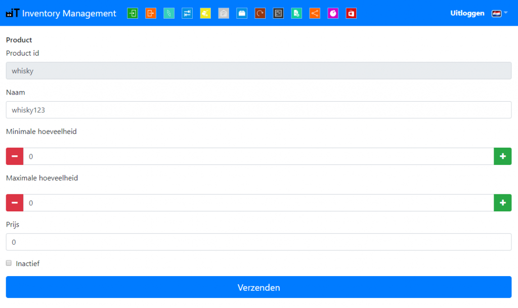This screenshot has width=518, height=308.
Task: Click the green document report icon
Action: 296,13
